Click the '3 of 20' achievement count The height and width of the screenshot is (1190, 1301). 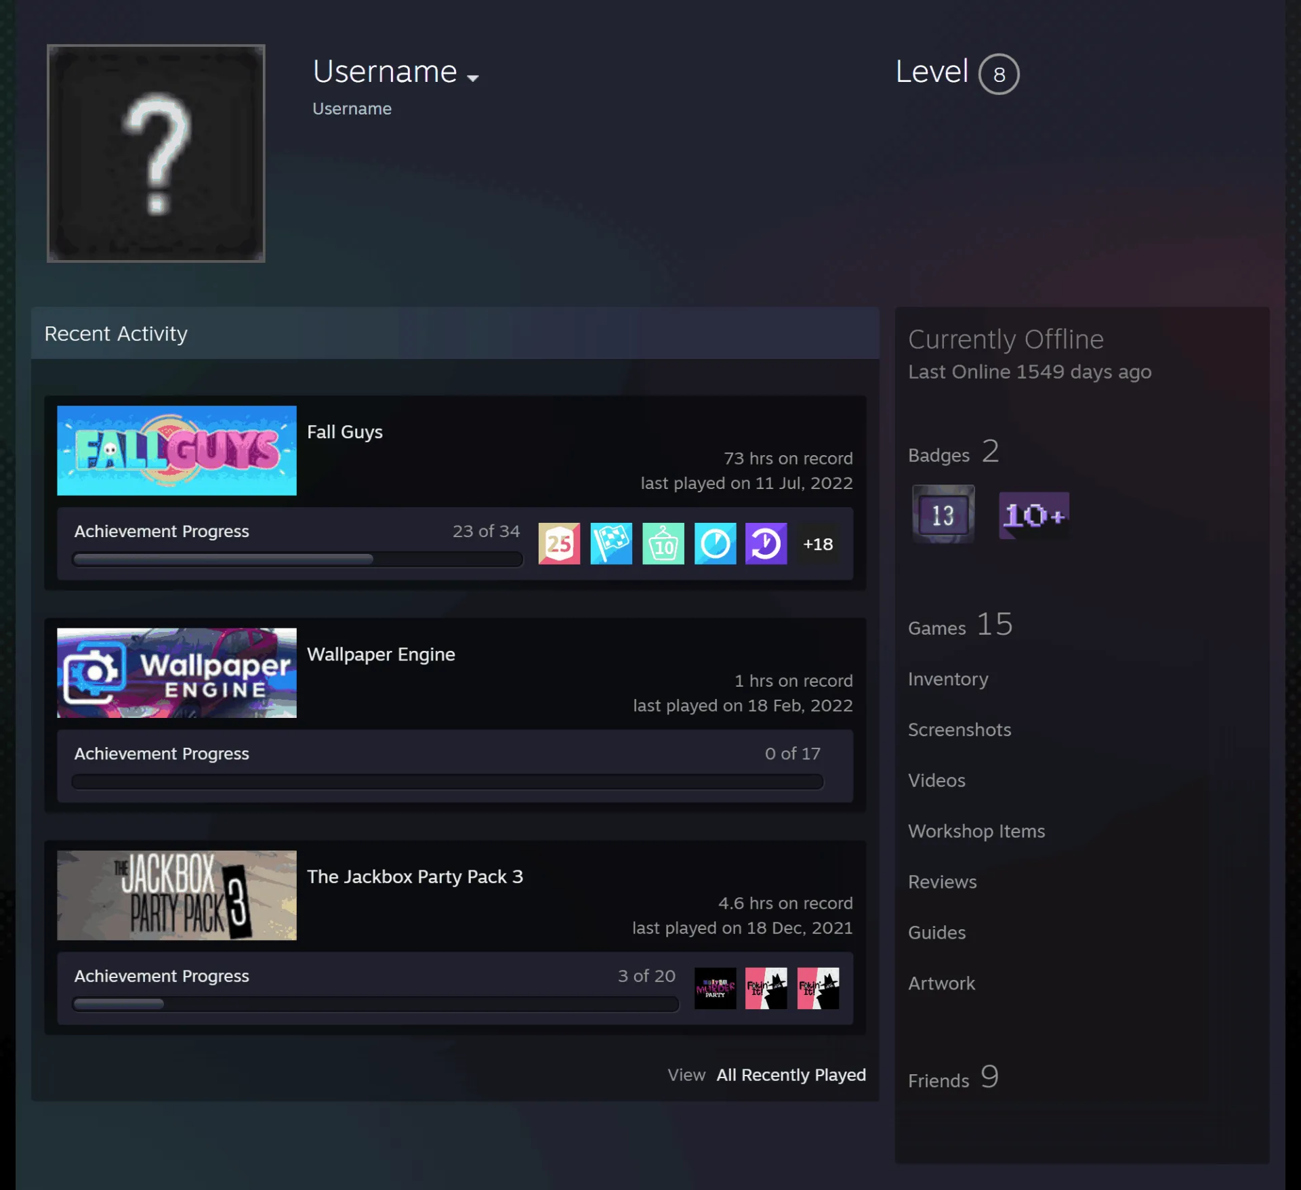pyautogui.click(x=646, y=976)
